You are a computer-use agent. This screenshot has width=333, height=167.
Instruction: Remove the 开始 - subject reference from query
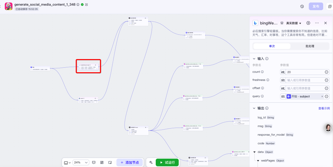(322, 97)
